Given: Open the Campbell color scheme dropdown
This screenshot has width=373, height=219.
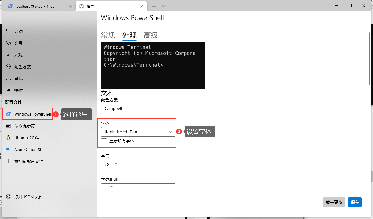Looking at the screenshot, I should (138, 108).
